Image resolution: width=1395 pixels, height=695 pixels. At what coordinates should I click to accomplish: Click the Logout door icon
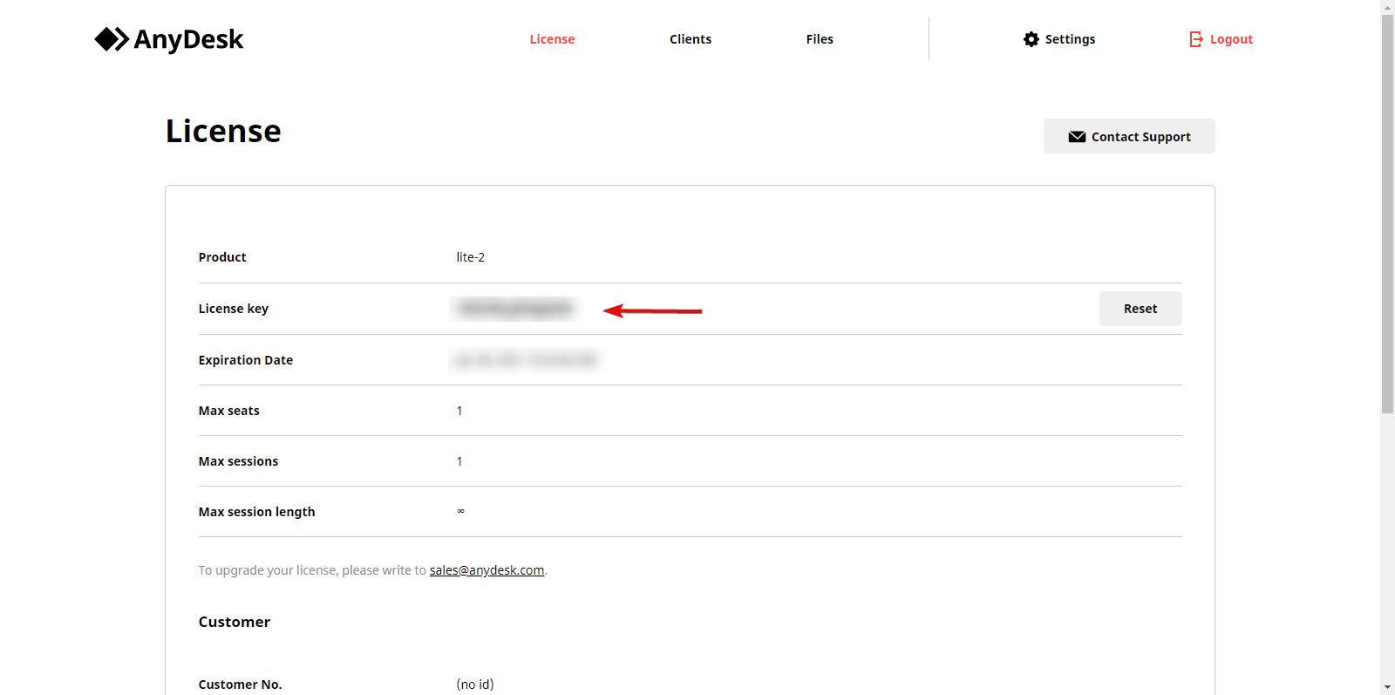[x=1196, y=39]
